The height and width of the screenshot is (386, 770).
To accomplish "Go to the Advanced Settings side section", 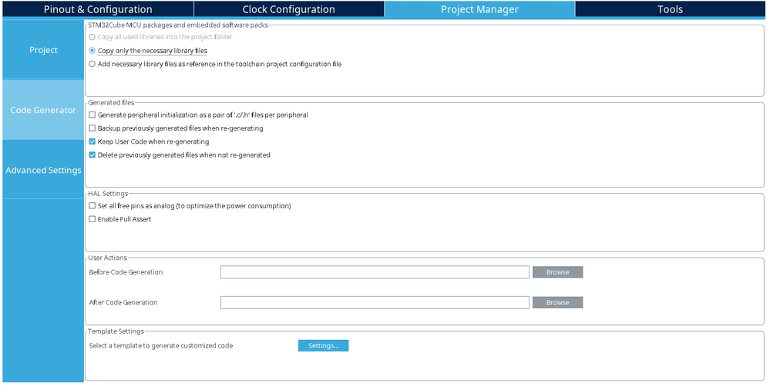I will tap(43, 170).
